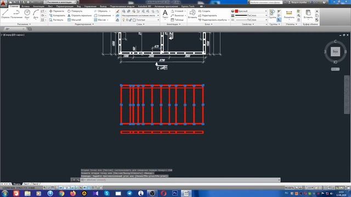This screenshot has height=197, width=351.
Task: Open Skype from taskbar
Action: pyautogui.click(x=107, y=193)
